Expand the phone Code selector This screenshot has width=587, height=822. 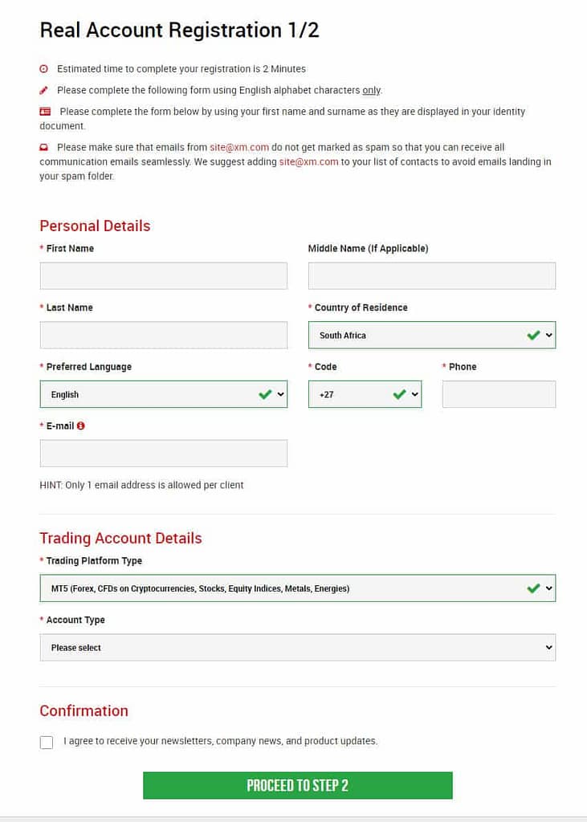[365, 394]
